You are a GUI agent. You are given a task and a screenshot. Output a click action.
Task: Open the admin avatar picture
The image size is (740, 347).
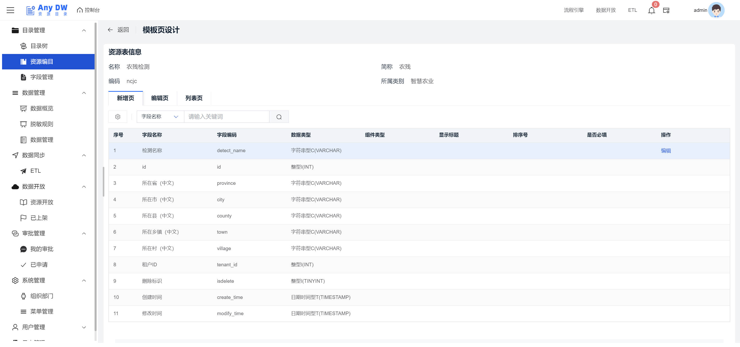tap(716, 10)
